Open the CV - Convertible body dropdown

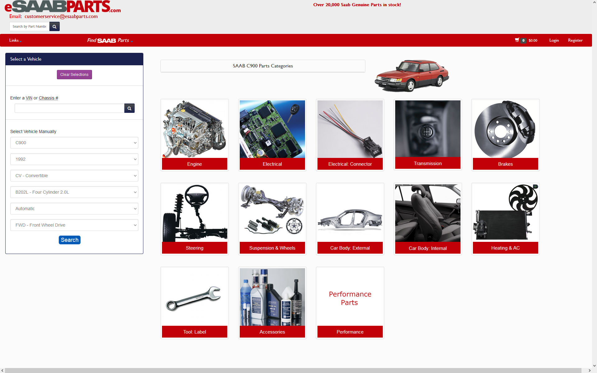(74, 176)
